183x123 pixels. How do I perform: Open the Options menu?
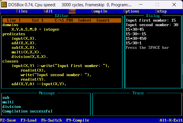click(x=131, y=11)
